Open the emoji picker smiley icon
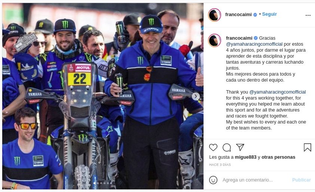The width and height of the screenshot is (315, 192). tap(213, 180)
